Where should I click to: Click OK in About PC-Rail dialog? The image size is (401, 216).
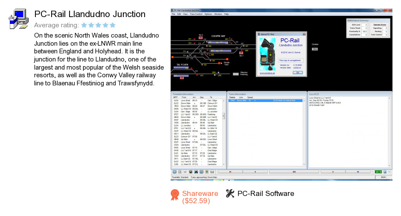(298, 73)
